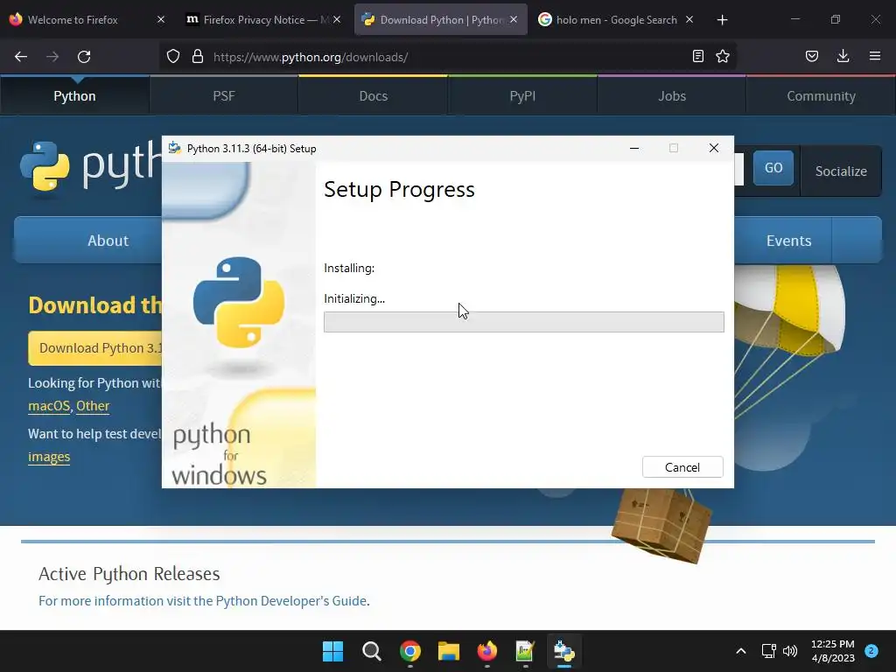Viewport: 896px width, 672px height.
Task: Open Windows taskbar search
Action: [371, 651]
